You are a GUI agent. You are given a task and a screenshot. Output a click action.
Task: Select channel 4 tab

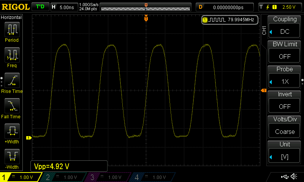tap(153, 177)
